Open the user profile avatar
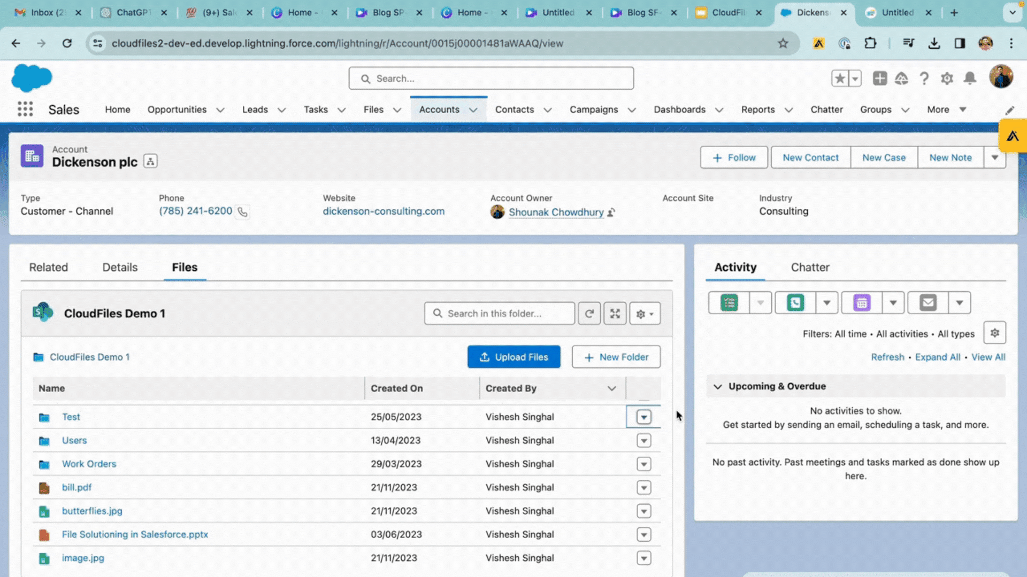1027x577 pixels. pyautogui.click(x=1001, y=77)
